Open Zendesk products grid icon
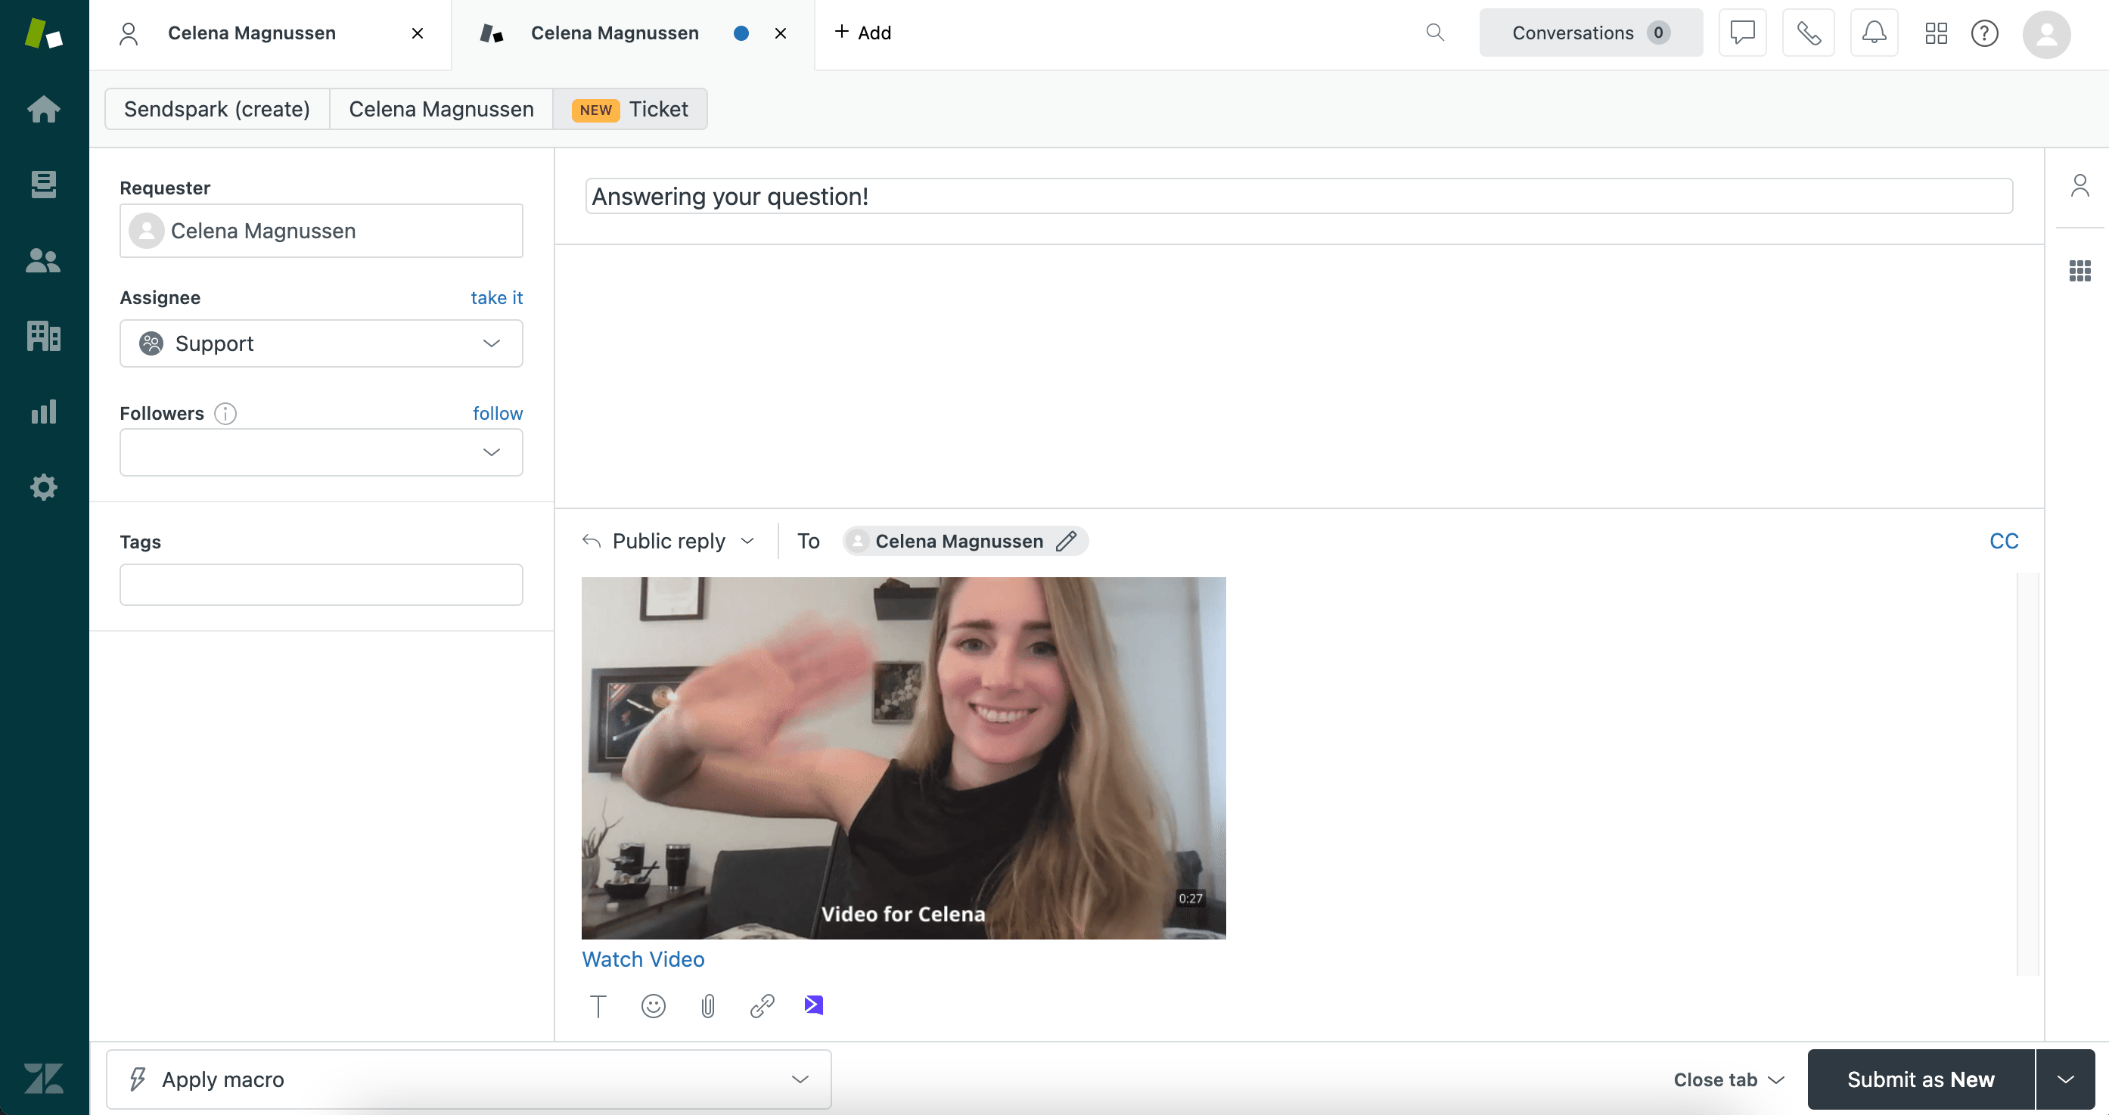The image size is (2109, 1115). pos(1936,33)
